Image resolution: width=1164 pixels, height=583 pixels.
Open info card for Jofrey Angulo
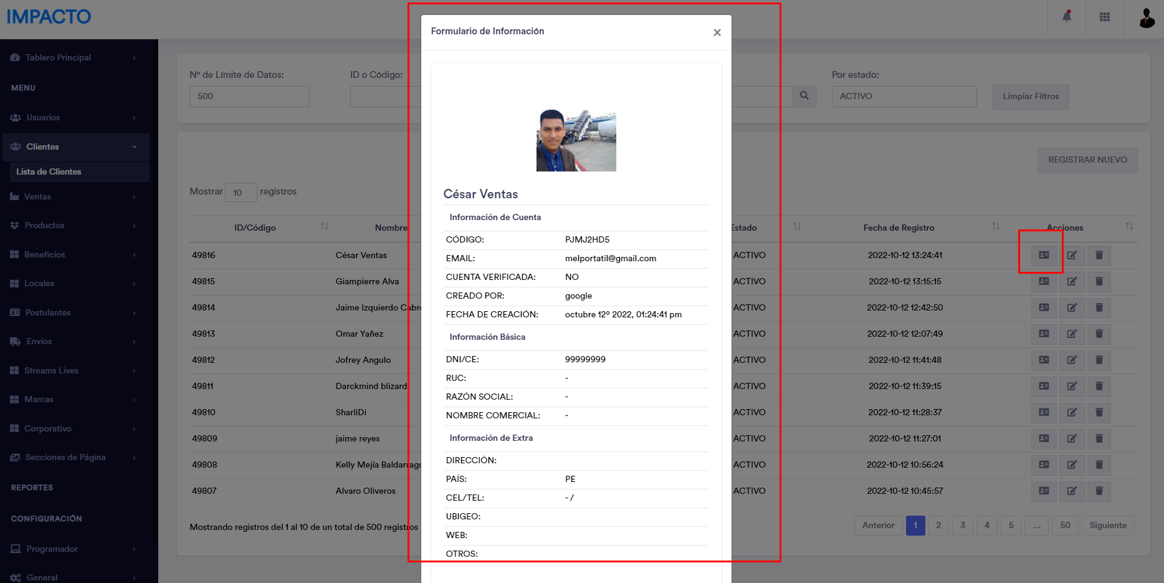1044,360
